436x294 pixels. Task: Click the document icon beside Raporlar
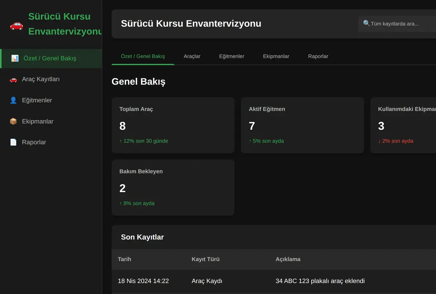[x=13, y=142]
